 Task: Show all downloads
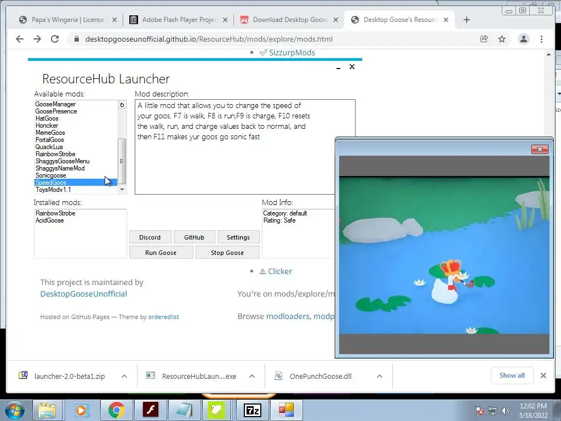(x=512, y=375)
